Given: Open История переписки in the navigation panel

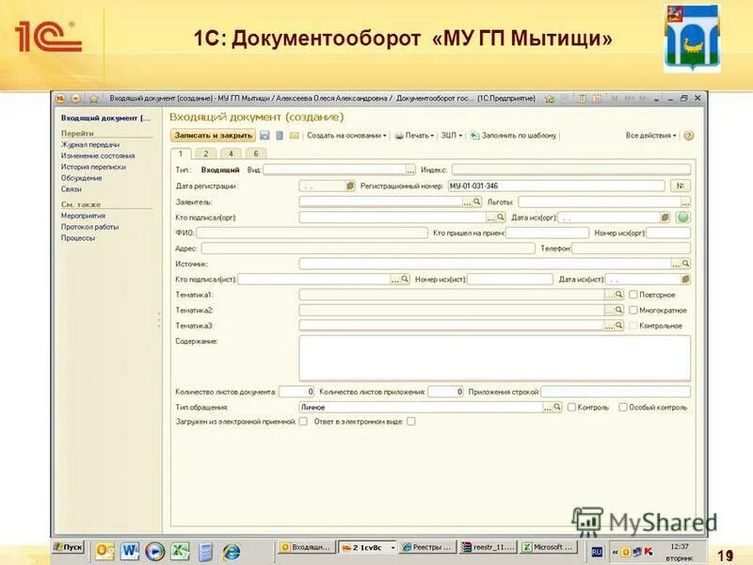Looking at the screenshot, I should tap(91, 167).
